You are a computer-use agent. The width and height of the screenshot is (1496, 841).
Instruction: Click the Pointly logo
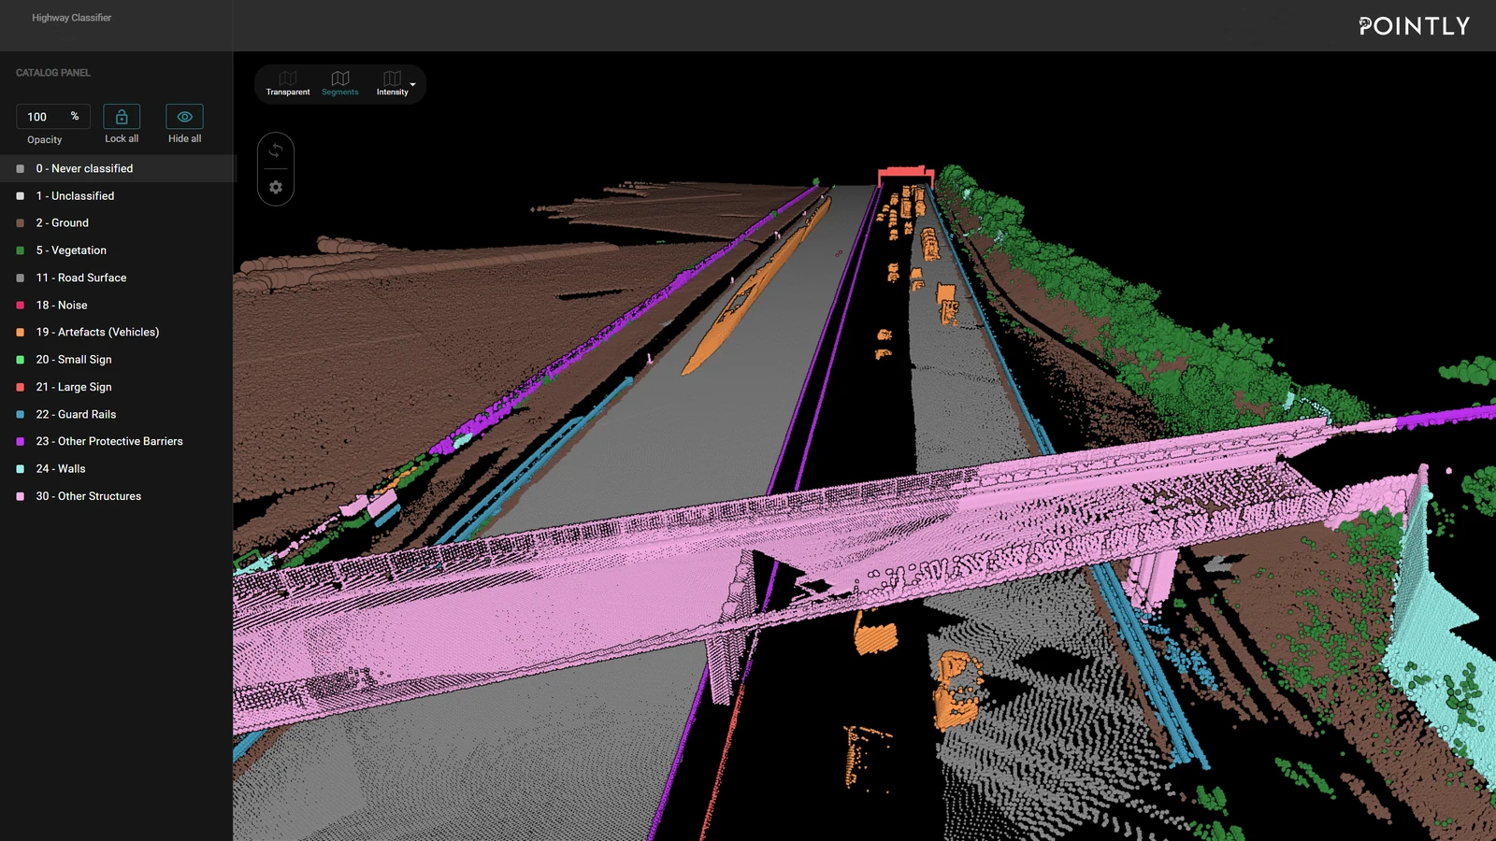click(x=1414, y=26)
